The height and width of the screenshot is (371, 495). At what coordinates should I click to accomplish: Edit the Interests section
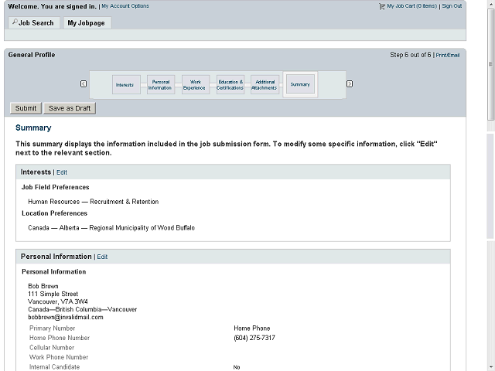[x=62, y=172]
